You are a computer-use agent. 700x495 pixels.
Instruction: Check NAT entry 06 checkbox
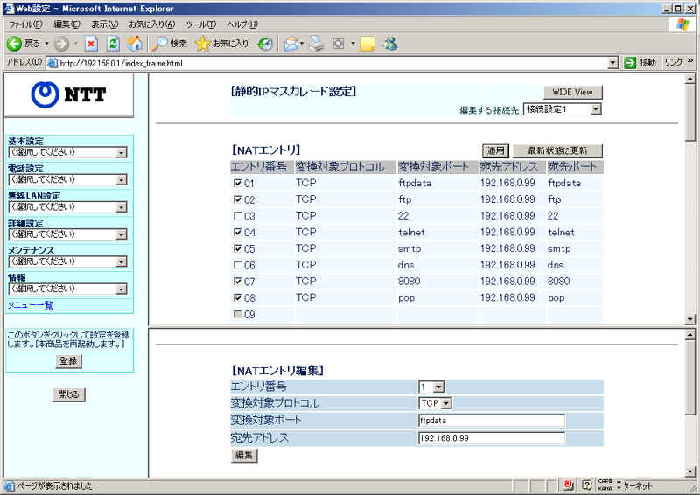click(237, 265)
